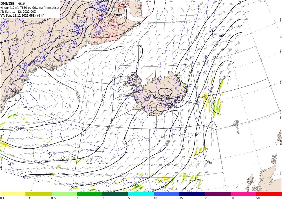Click the light green 0.5–1 legend swatch
282x200 pixels.
pos(64,194)
